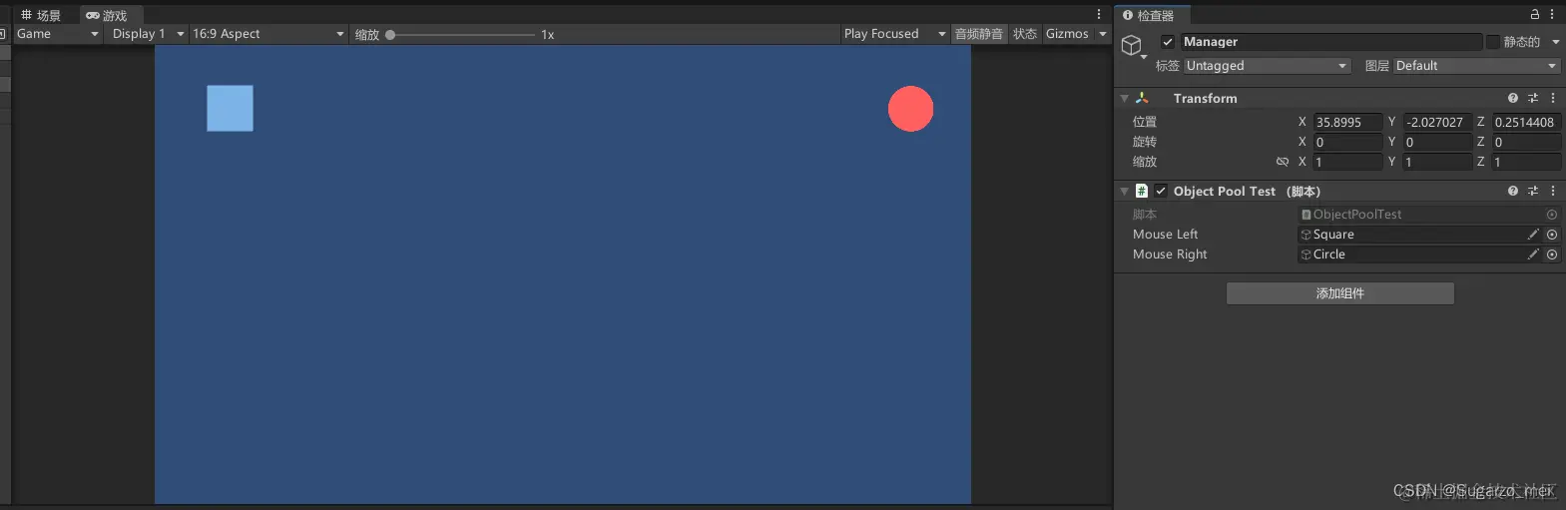Screen dimensions: 1566x510
Task: Click the Inspector lock icon
Action: point(1535,14)
